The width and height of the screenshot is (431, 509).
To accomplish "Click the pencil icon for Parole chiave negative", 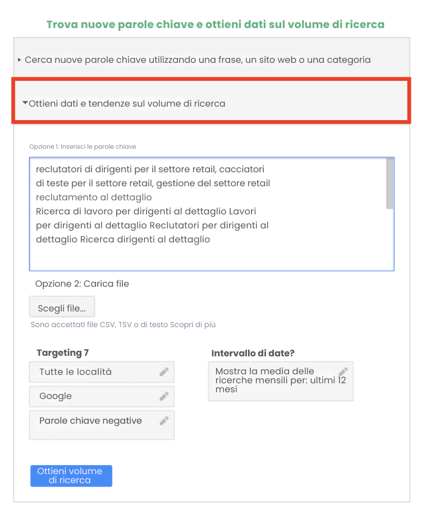I will (164, 421).
